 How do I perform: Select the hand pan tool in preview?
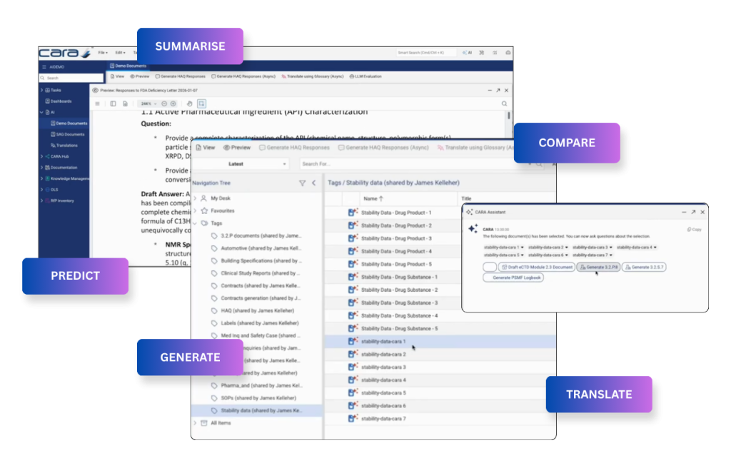tap(189, 103)
